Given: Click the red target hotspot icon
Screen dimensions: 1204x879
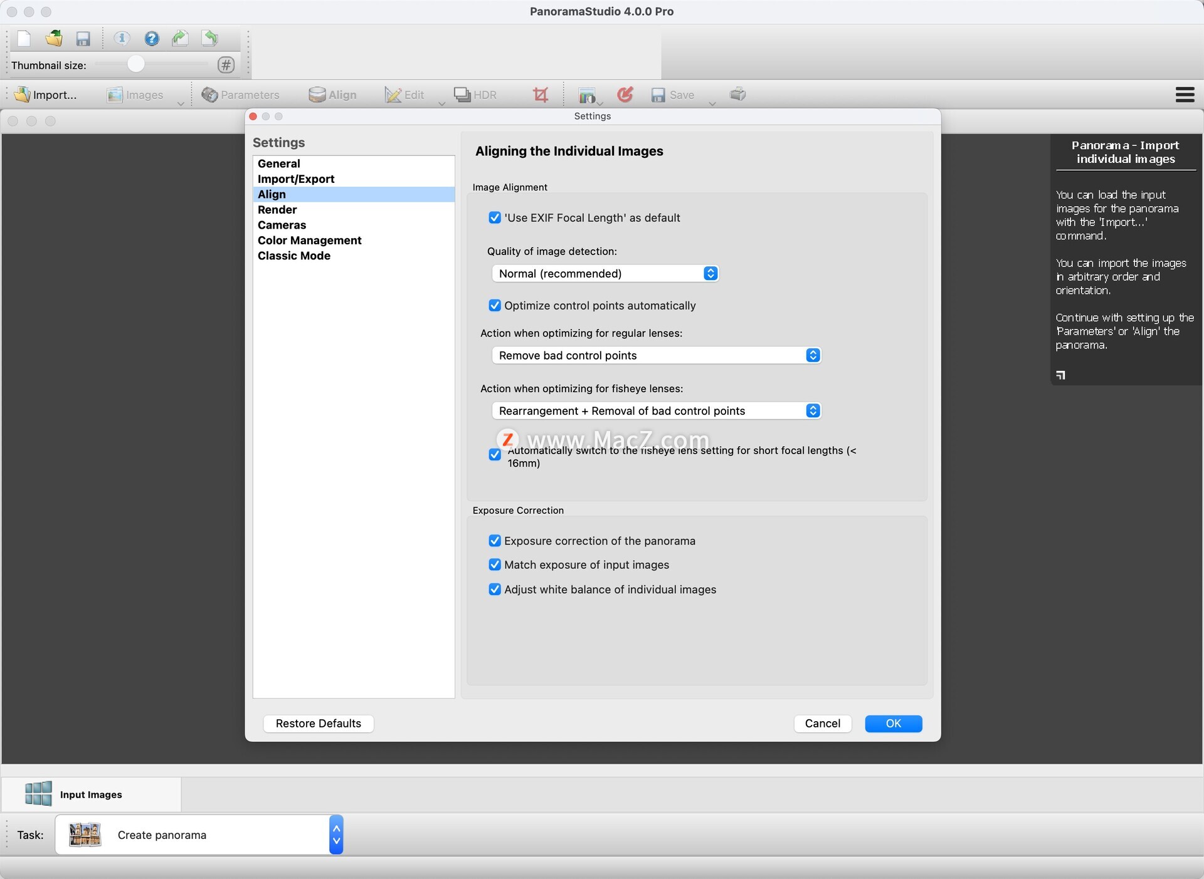Looking at the screenshot, I should click(625, 95).
